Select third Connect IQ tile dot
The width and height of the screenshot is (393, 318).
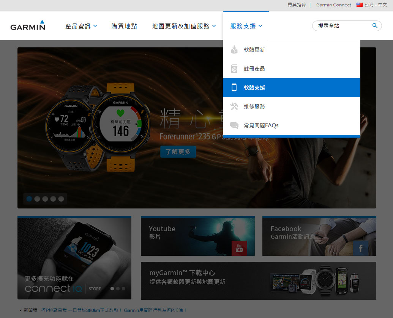coord(123,288)
